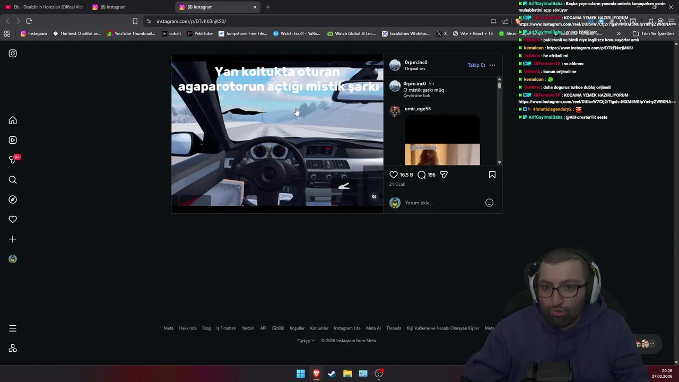Open the Gizlilik footer link

[x=278, y=328]
